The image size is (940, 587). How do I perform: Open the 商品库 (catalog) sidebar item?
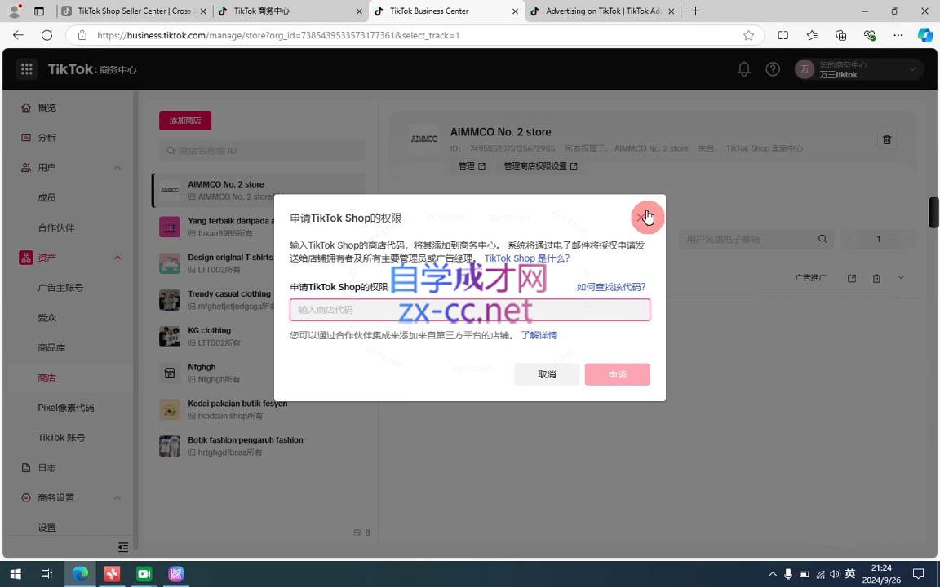pyautogui.click(x=52, y=347)
